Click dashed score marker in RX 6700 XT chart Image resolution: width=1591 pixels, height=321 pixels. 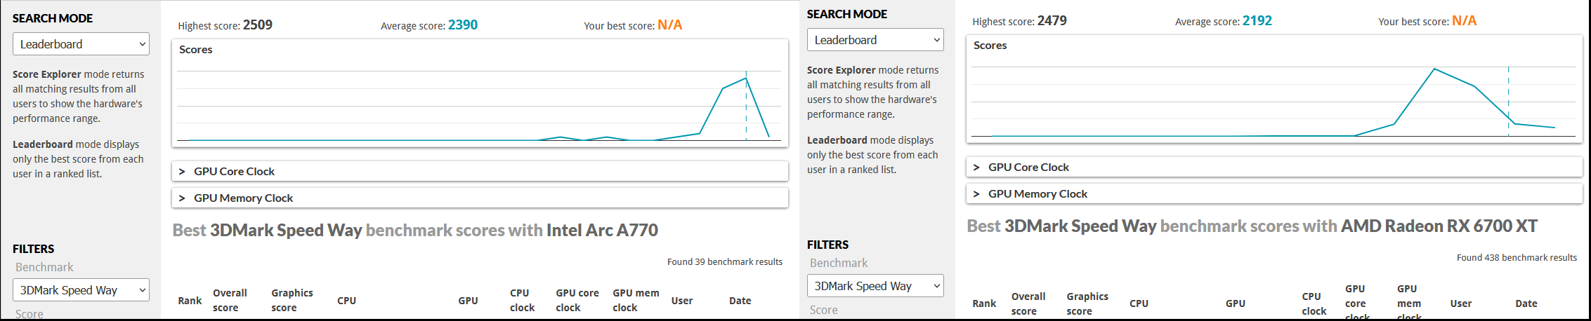tap(1508, 102)
